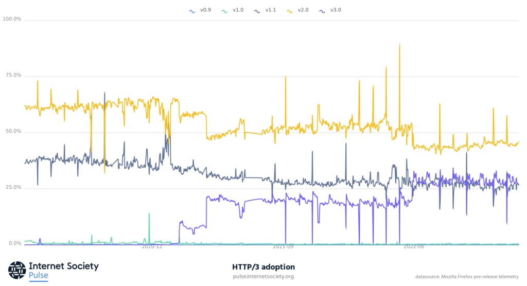This screenshot has height=286, width=527.
Task: Click the 2021-09 x-axis date label
Action: 283,247
